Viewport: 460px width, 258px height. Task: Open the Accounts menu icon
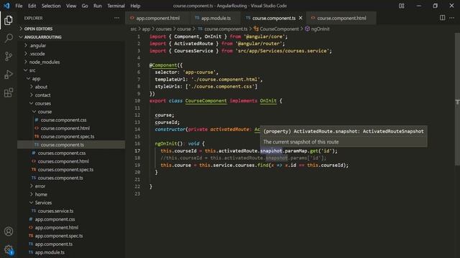coord(9,231)
